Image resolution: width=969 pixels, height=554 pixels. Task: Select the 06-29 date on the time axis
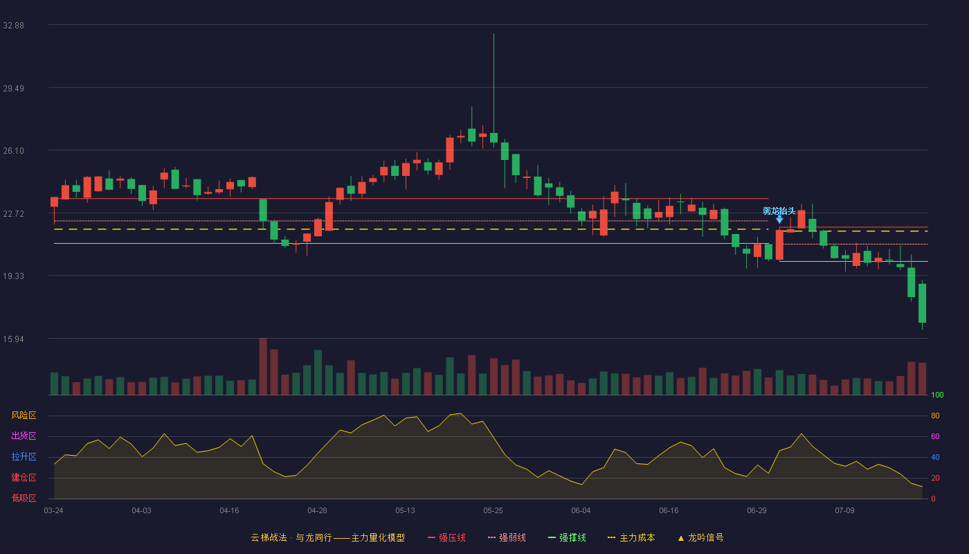(x=757, y=510)
